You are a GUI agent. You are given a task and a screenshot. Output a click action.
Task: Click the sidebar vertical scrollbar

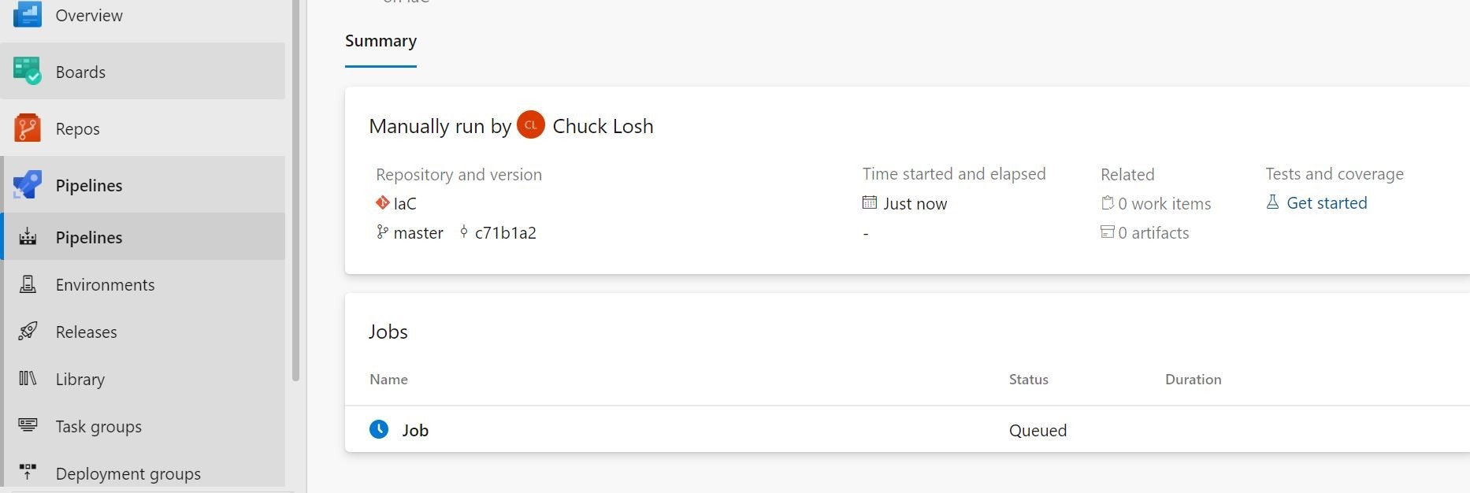point(295,189)
